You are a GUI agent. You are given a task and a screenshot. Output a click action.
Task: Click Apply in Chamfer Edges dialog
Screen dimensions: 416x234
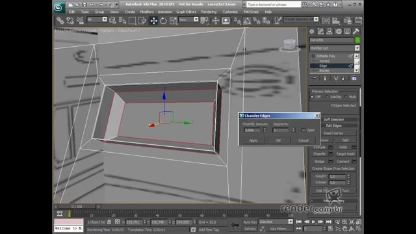coord(253,140)
